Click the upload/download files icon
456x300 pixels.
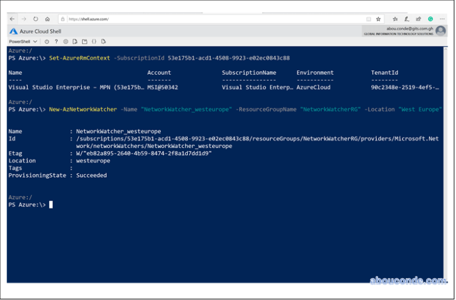75,41
